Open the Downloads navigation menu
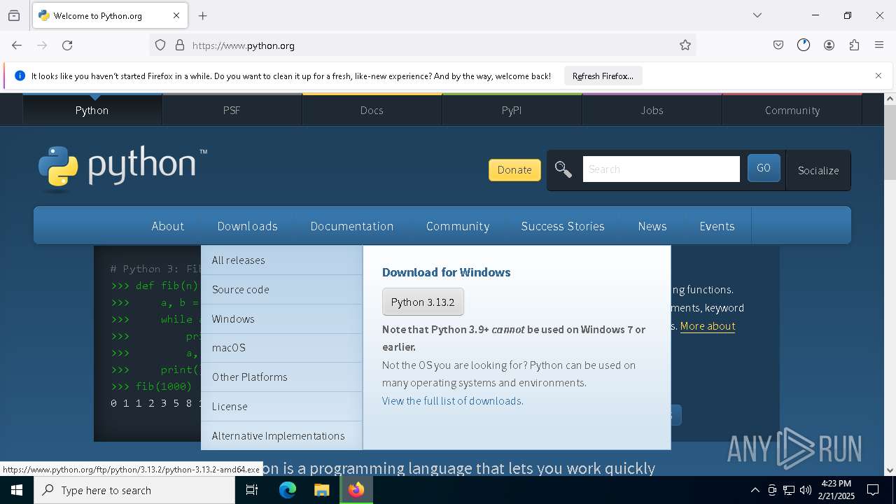 click(247, 226)
